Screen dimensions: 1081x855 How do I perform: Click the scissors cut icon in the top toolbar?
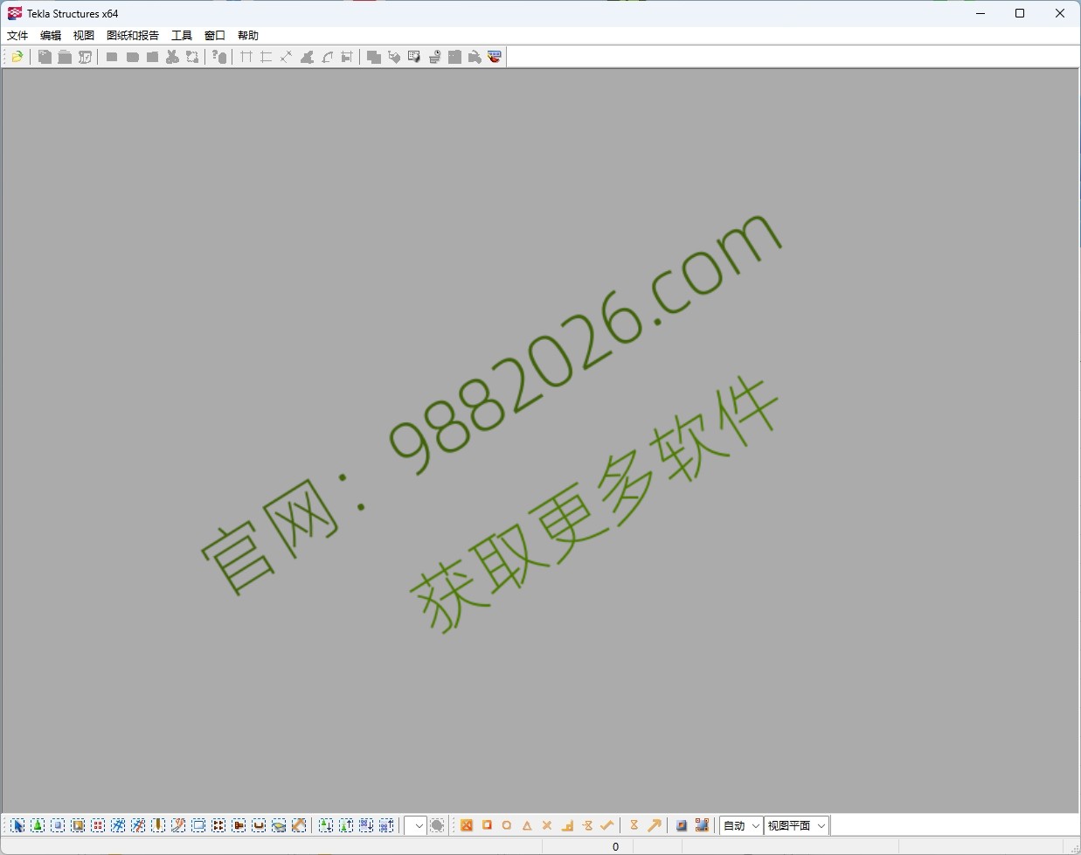pos(172,57)
